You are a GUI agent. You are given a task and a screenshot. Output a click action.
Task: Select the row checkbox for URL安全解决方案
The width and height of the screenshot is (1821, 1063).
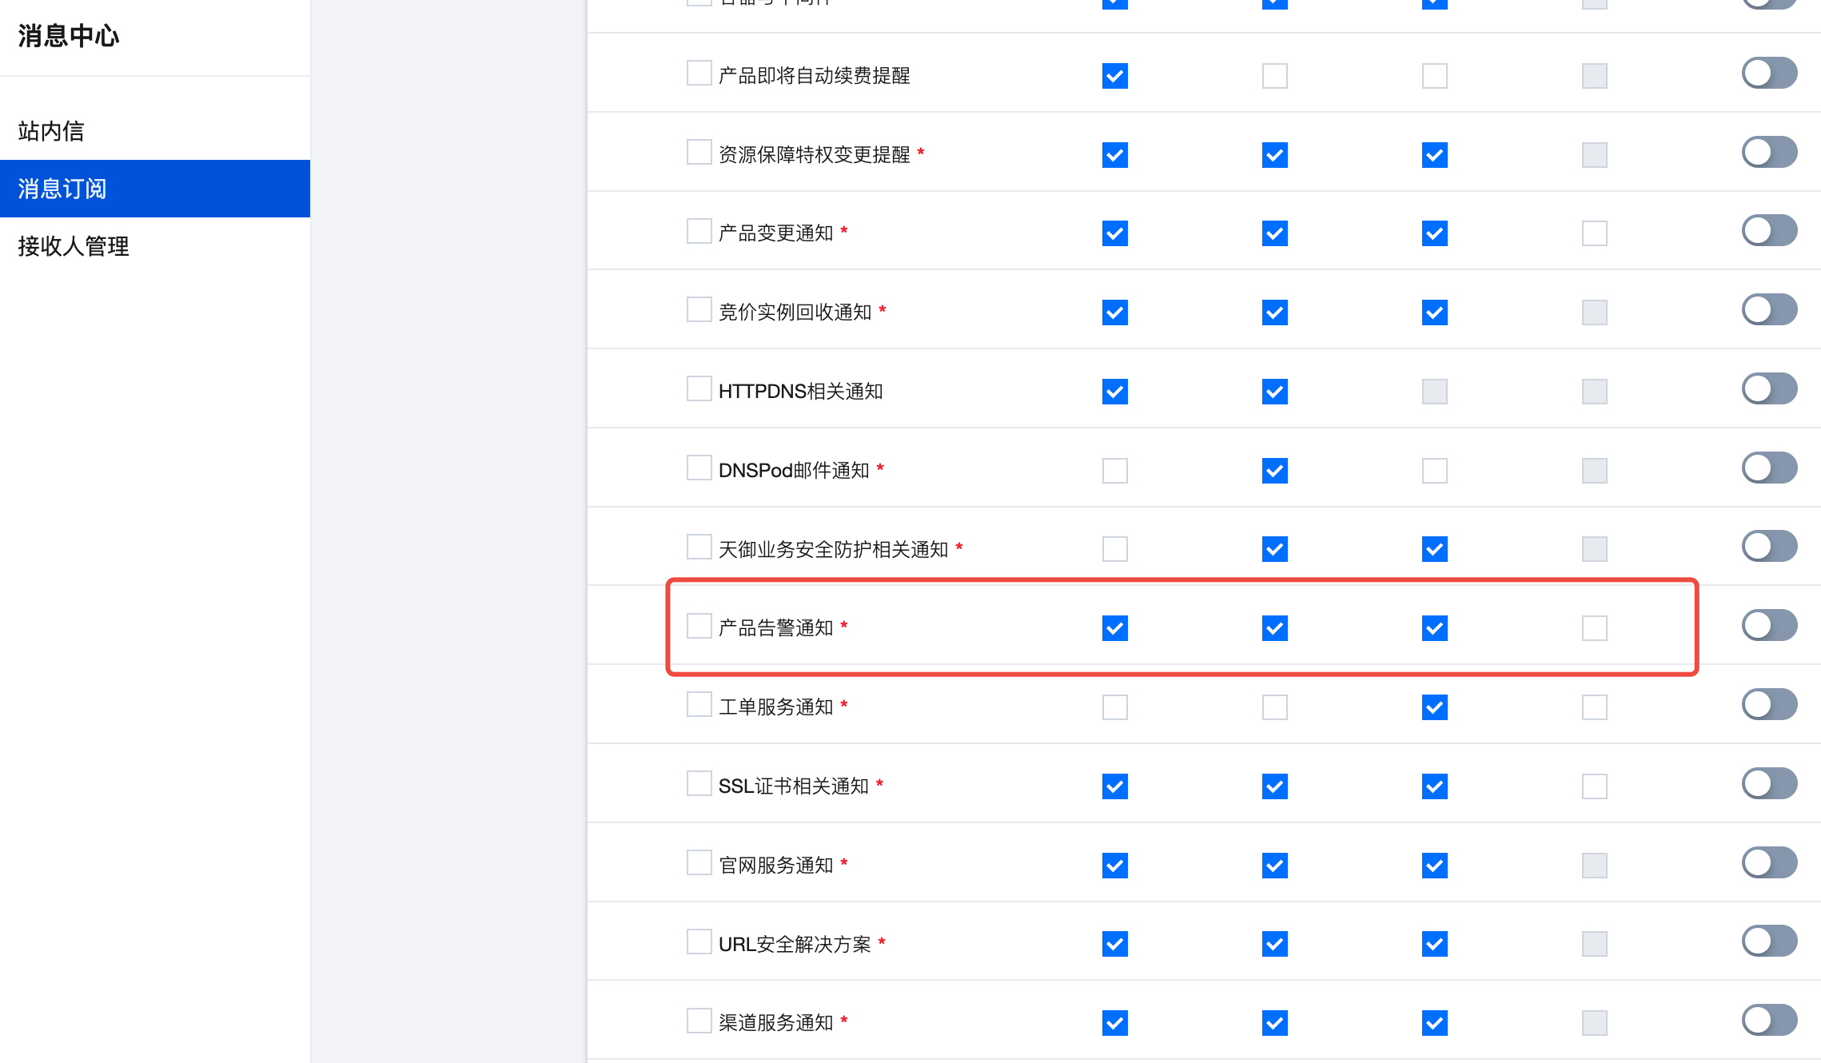click(x=699, y=942)
